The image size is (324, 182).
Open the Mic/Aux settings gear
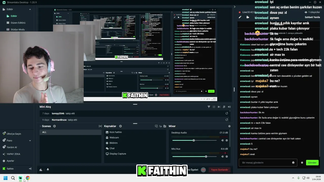point(227,156)
